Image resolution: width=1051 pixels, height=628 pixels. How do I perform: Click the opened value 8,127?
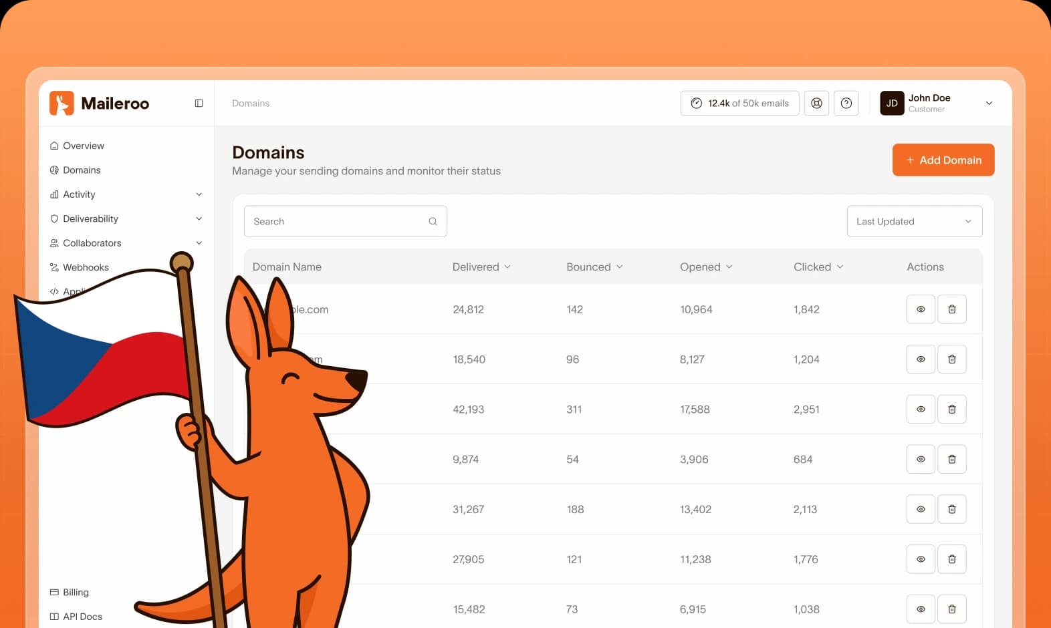pos(692,359)
